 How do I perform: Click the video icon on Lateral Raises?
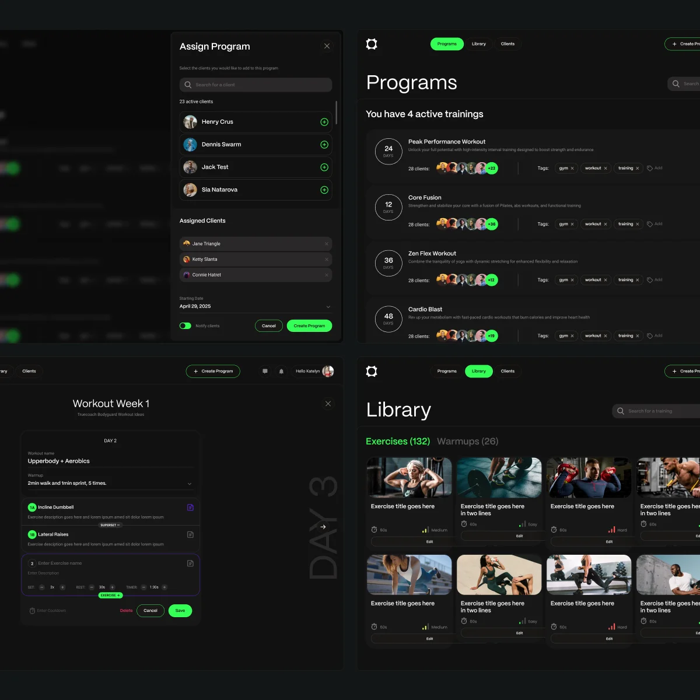point(190,534)
